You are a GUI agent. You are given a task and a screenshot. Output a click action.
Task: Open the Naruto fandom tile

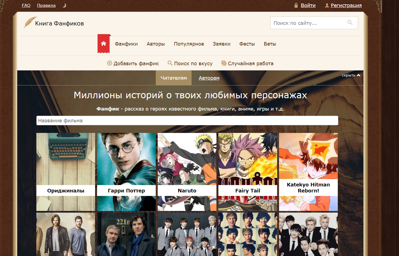[x=187, y=172]
